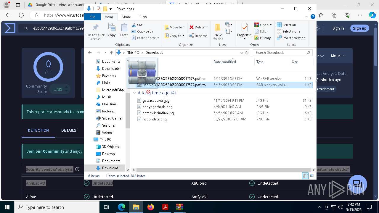This screenshot has width=379, height=213.
Task: Click the Rename command
Action: (x=198, y=36)
